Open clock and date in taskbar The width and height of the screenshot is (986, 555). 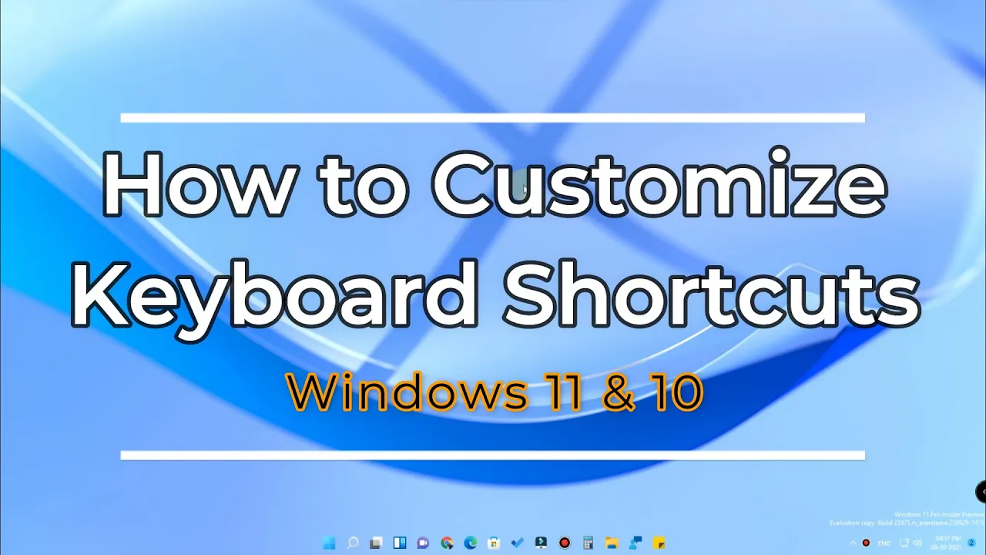tap(945, 543)
